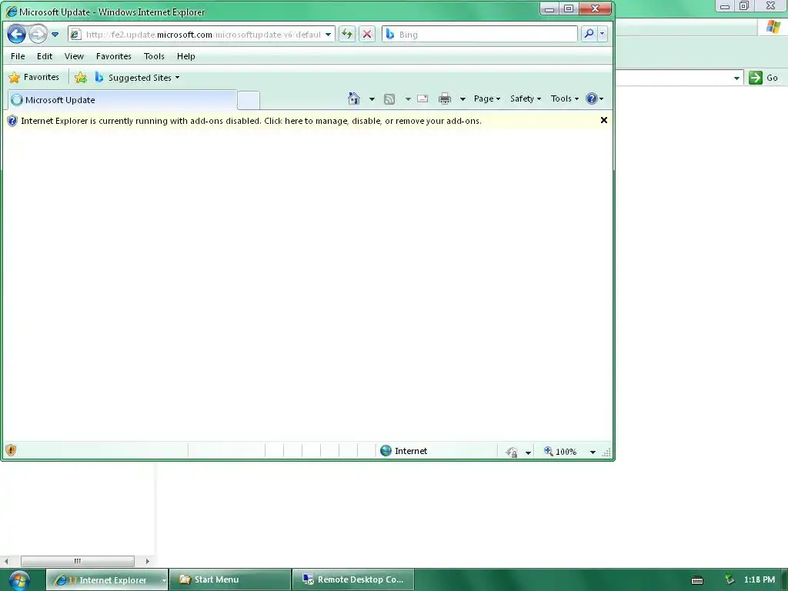Open the Favorites menu
This screenshot has width=788, height=591.
114,56
